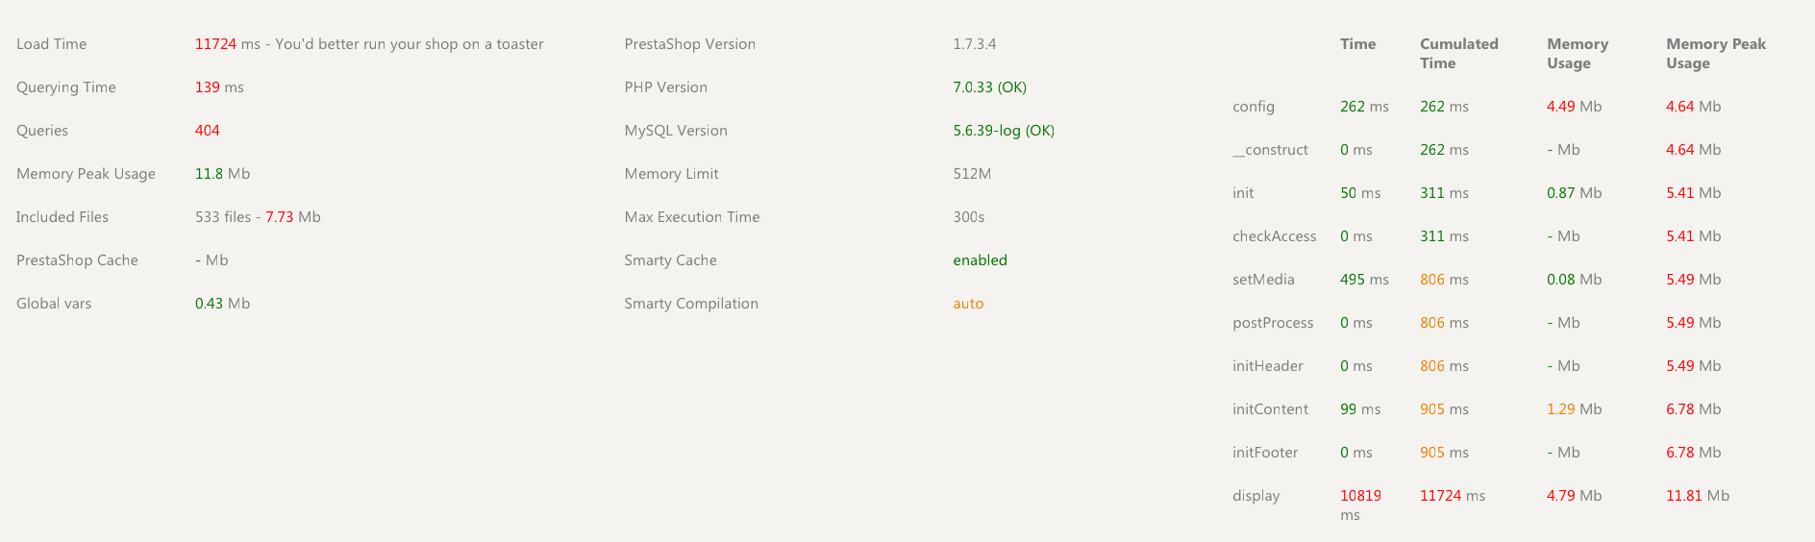Image resolution: width=1815 pixels, height=542 pixels.
Task: Click the checkAccess row label
Action: click(x=1274, y=236)
